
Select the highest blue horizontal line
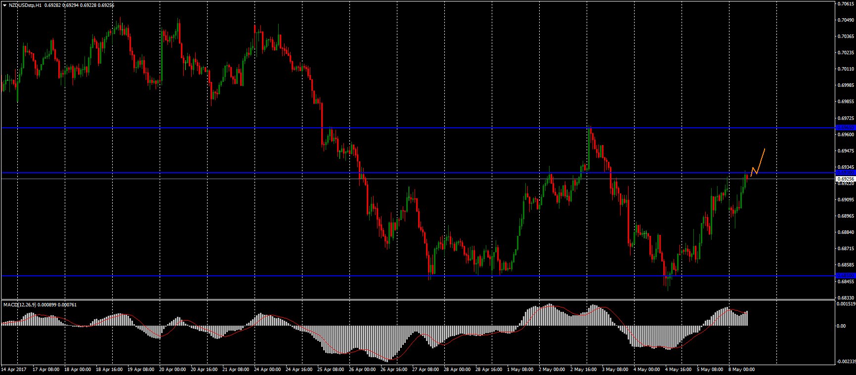click(417, 128)
